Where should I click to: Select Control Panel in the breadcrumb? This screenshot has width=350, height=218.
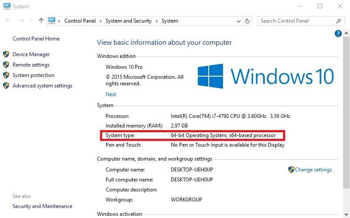point(80,21)
